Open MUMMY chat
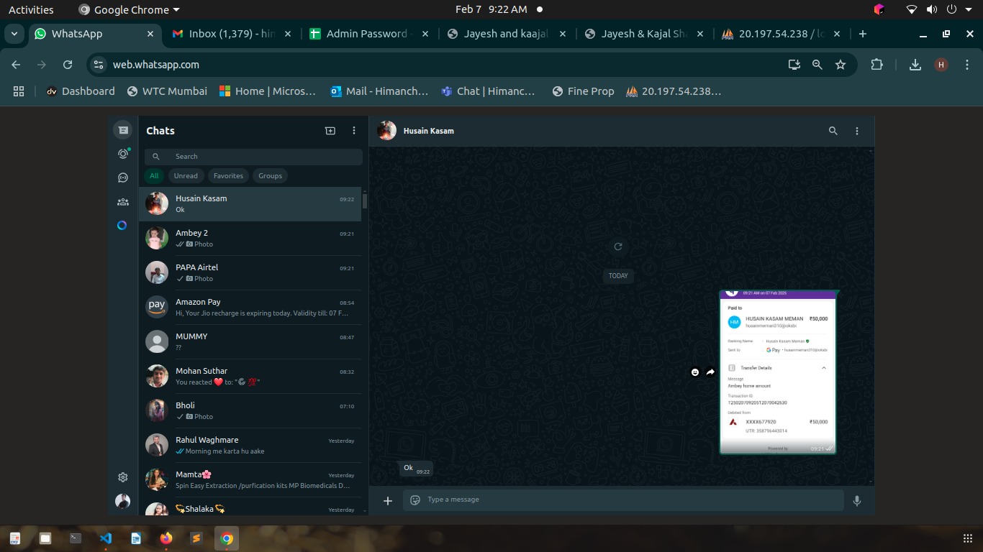 coord(250,342)
